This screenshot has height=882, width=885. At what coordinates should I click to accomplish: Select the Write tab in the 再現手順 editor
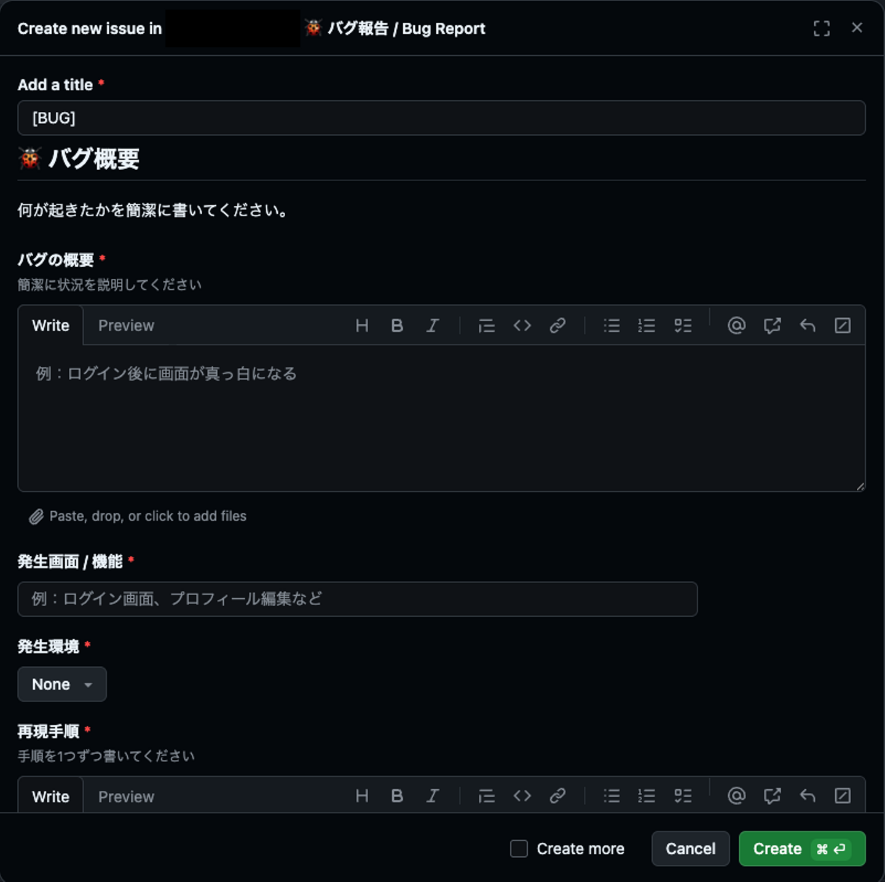pos(50,797)
